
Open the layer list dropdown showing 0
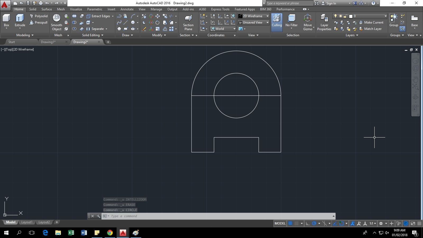(360, 16)
